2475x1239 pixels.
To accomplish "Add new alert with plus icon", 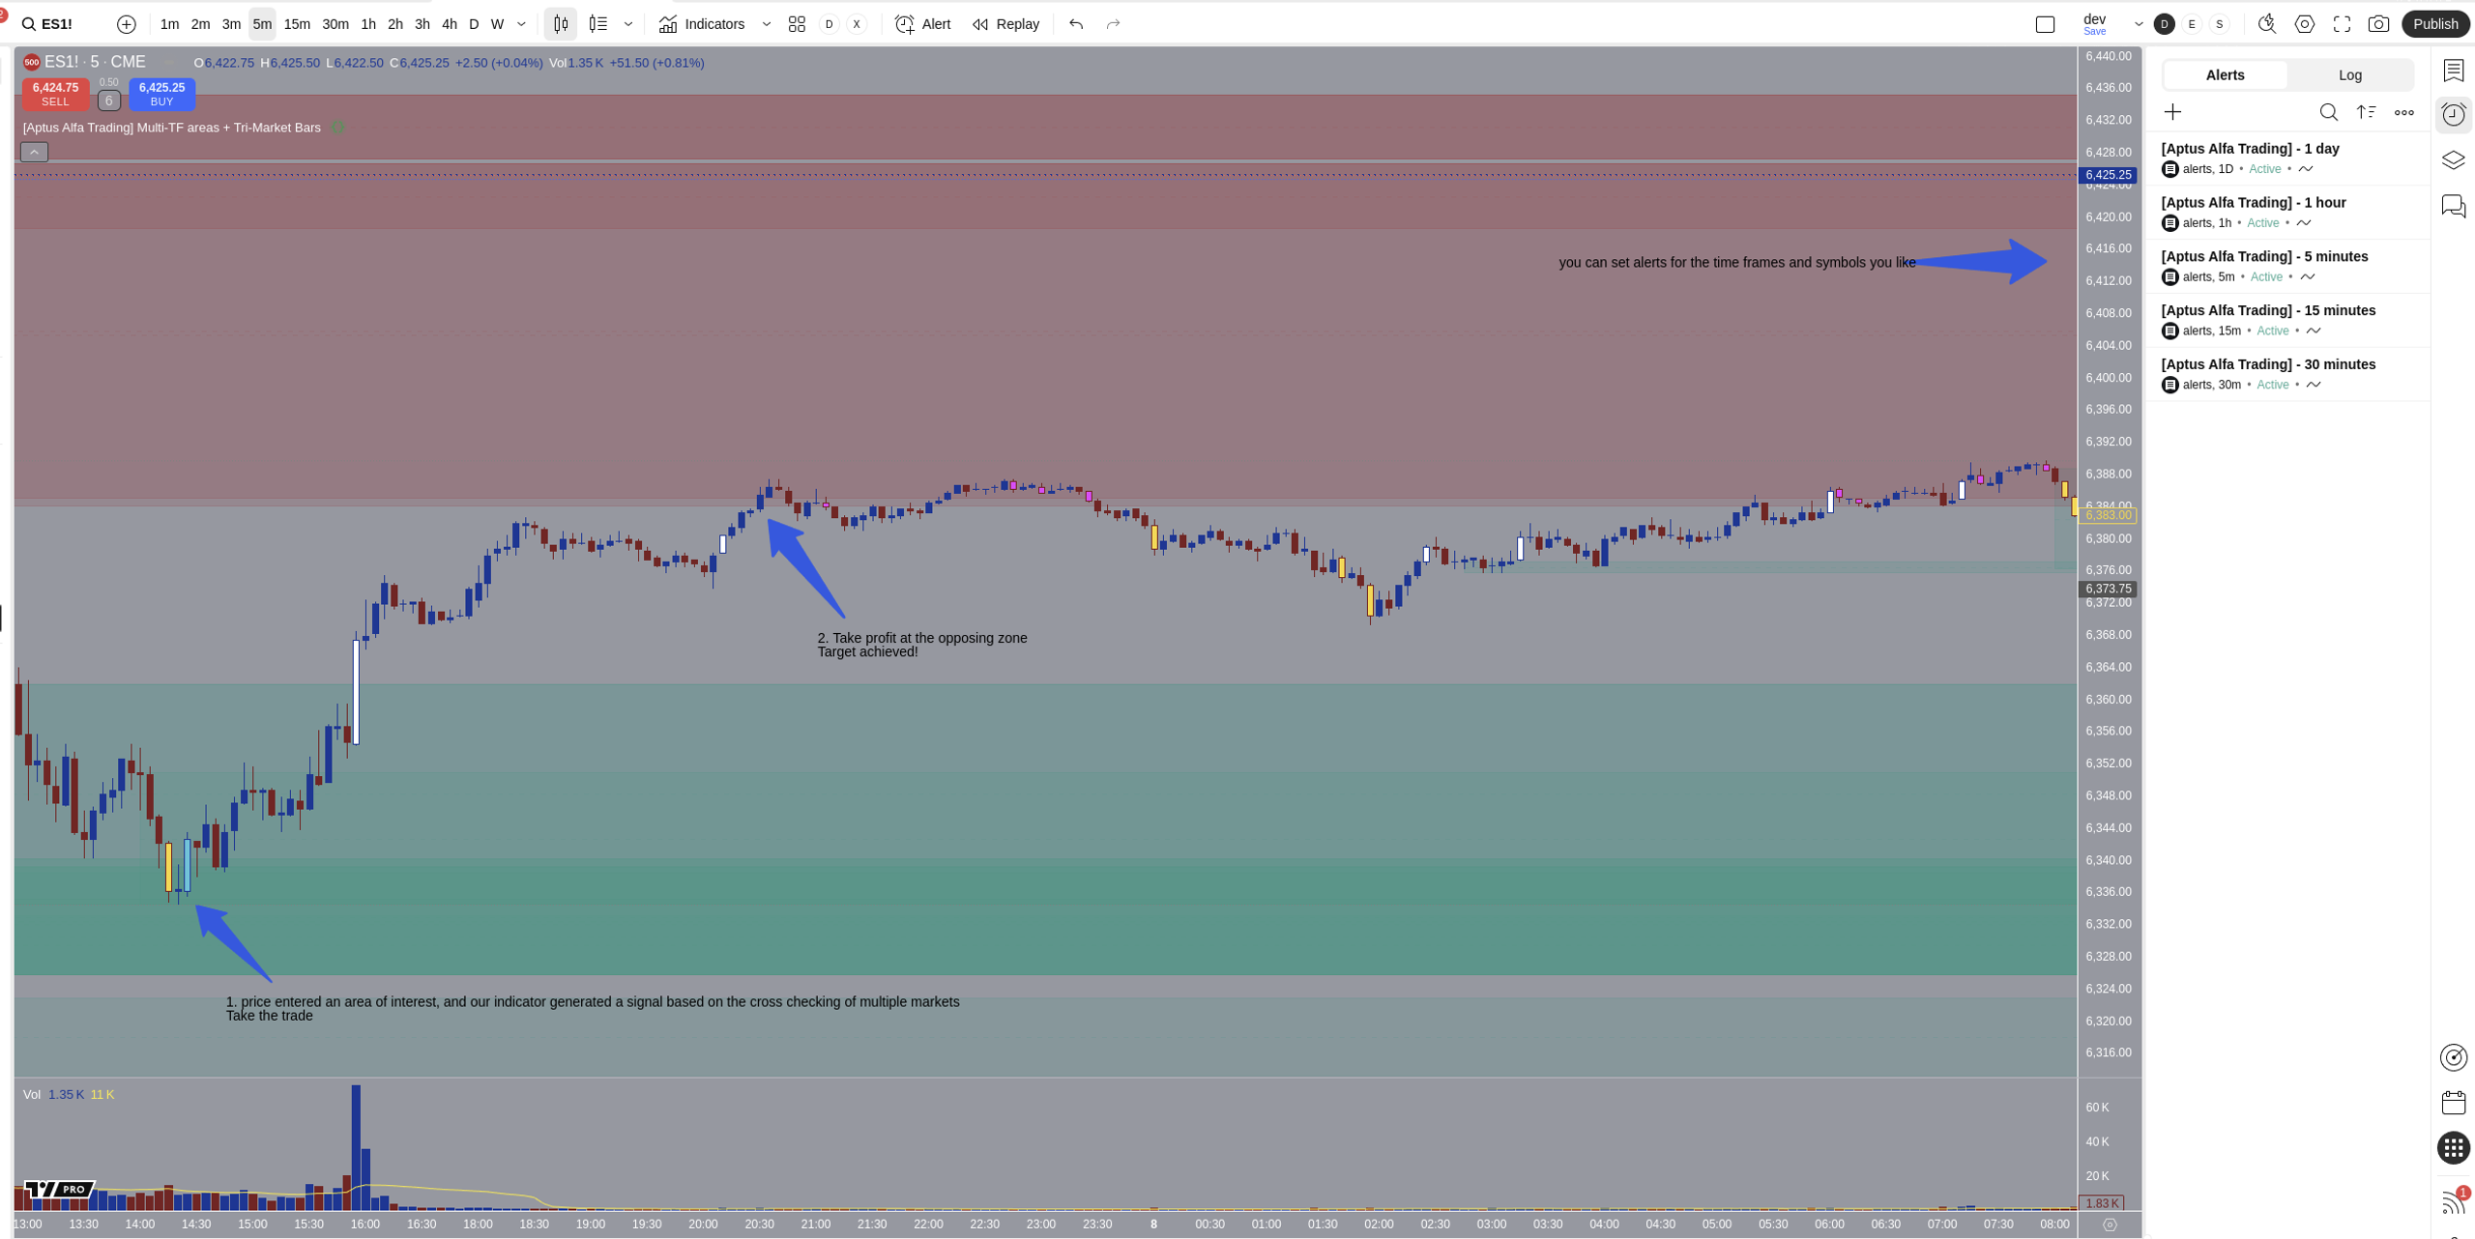I will (2173, 113).
